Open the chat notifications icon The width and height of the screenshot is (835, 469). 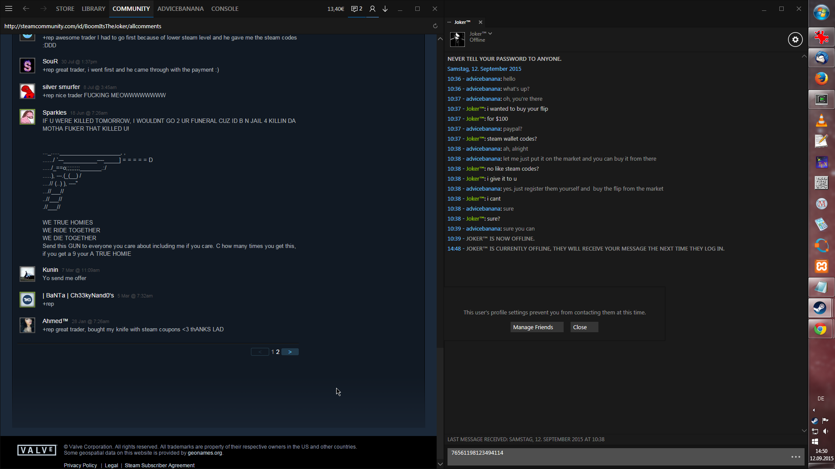pos(357,9)
